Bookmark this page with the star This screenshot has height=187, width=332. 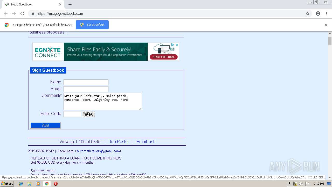click(x=308, y=14)
